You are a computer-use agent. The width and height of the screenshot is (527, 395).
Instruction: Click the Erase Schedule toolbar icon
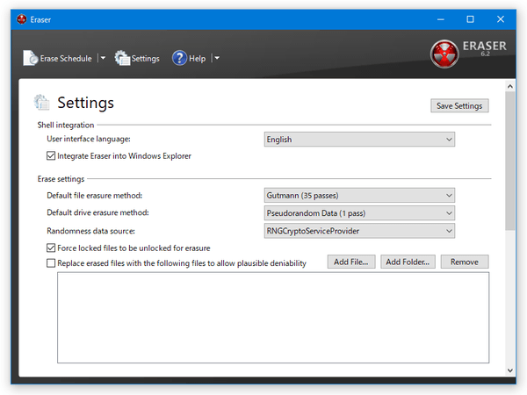click(31, 59)
